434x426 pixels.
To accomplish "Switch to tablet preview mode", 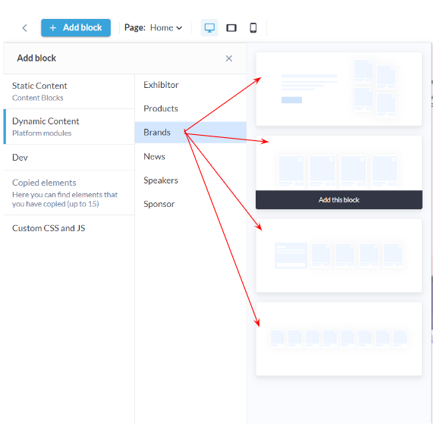I will [231, 28].
